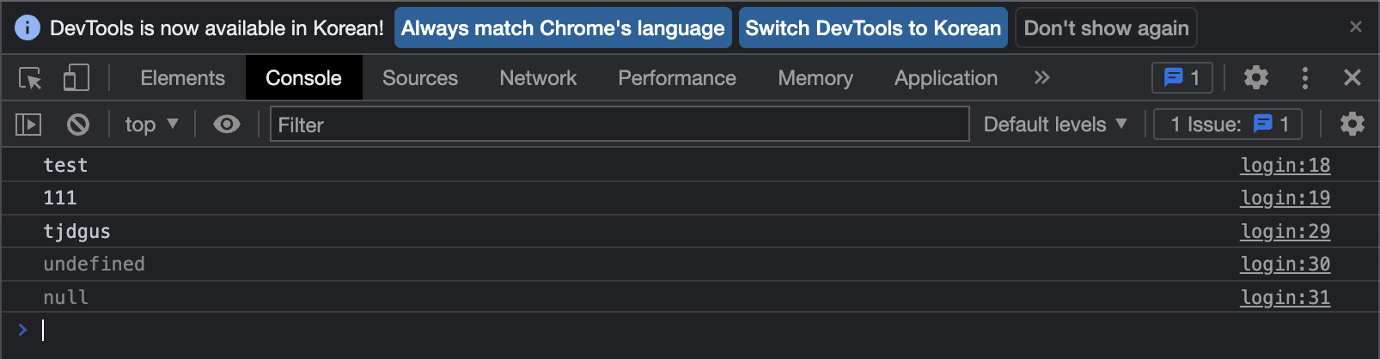Select the '111' log message
This screenshot has width=1380, height=359.
(60, 198)
